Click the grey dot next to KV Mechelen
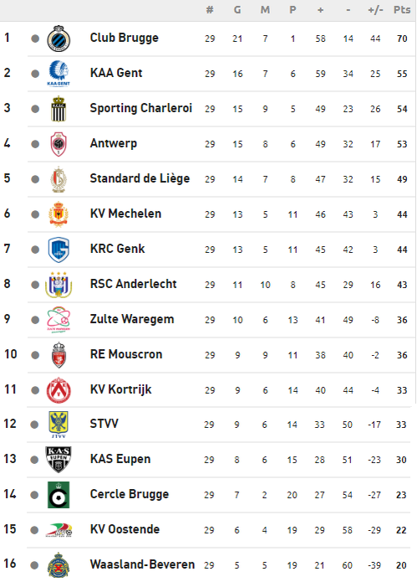Screen dimensions: 417x582 tap(35, 214)
